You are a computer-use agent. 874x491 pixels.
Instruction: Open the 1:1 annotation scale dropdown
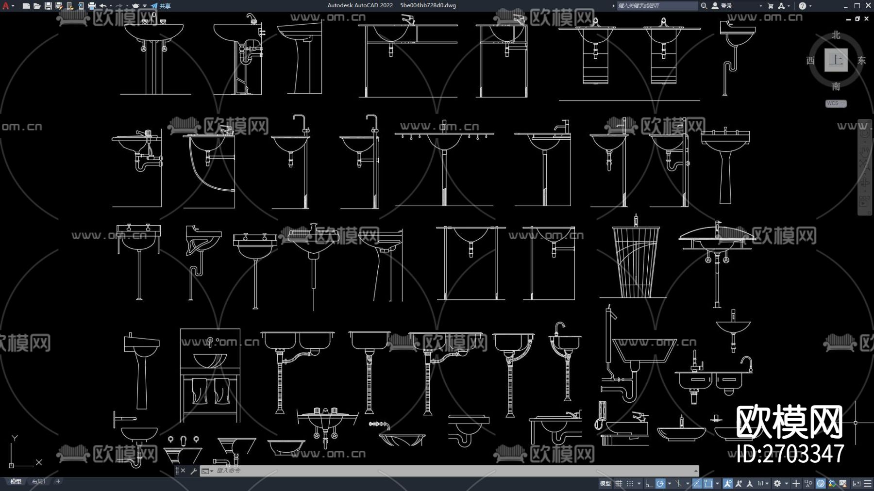pos(763,483)
